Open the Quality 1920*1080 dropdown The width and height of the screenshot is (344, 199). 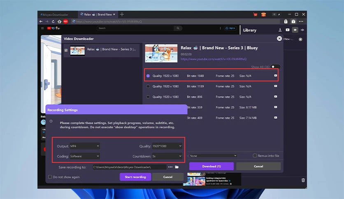[x=167, y=146]
